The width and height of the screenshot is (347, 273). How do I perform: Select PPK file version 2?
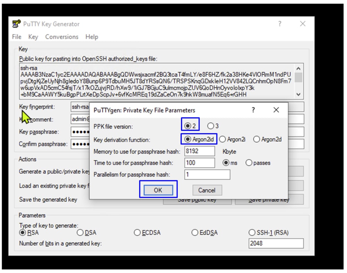(x=190, y=126)
